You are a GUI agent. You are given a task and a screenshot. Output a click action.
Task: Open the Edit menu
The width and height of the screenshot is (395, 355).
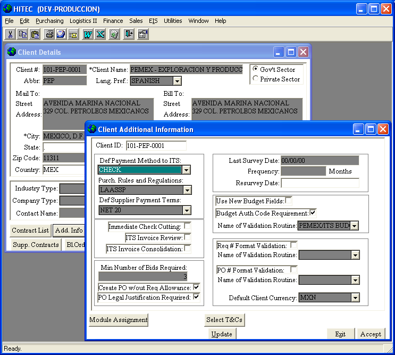[24, 21]
